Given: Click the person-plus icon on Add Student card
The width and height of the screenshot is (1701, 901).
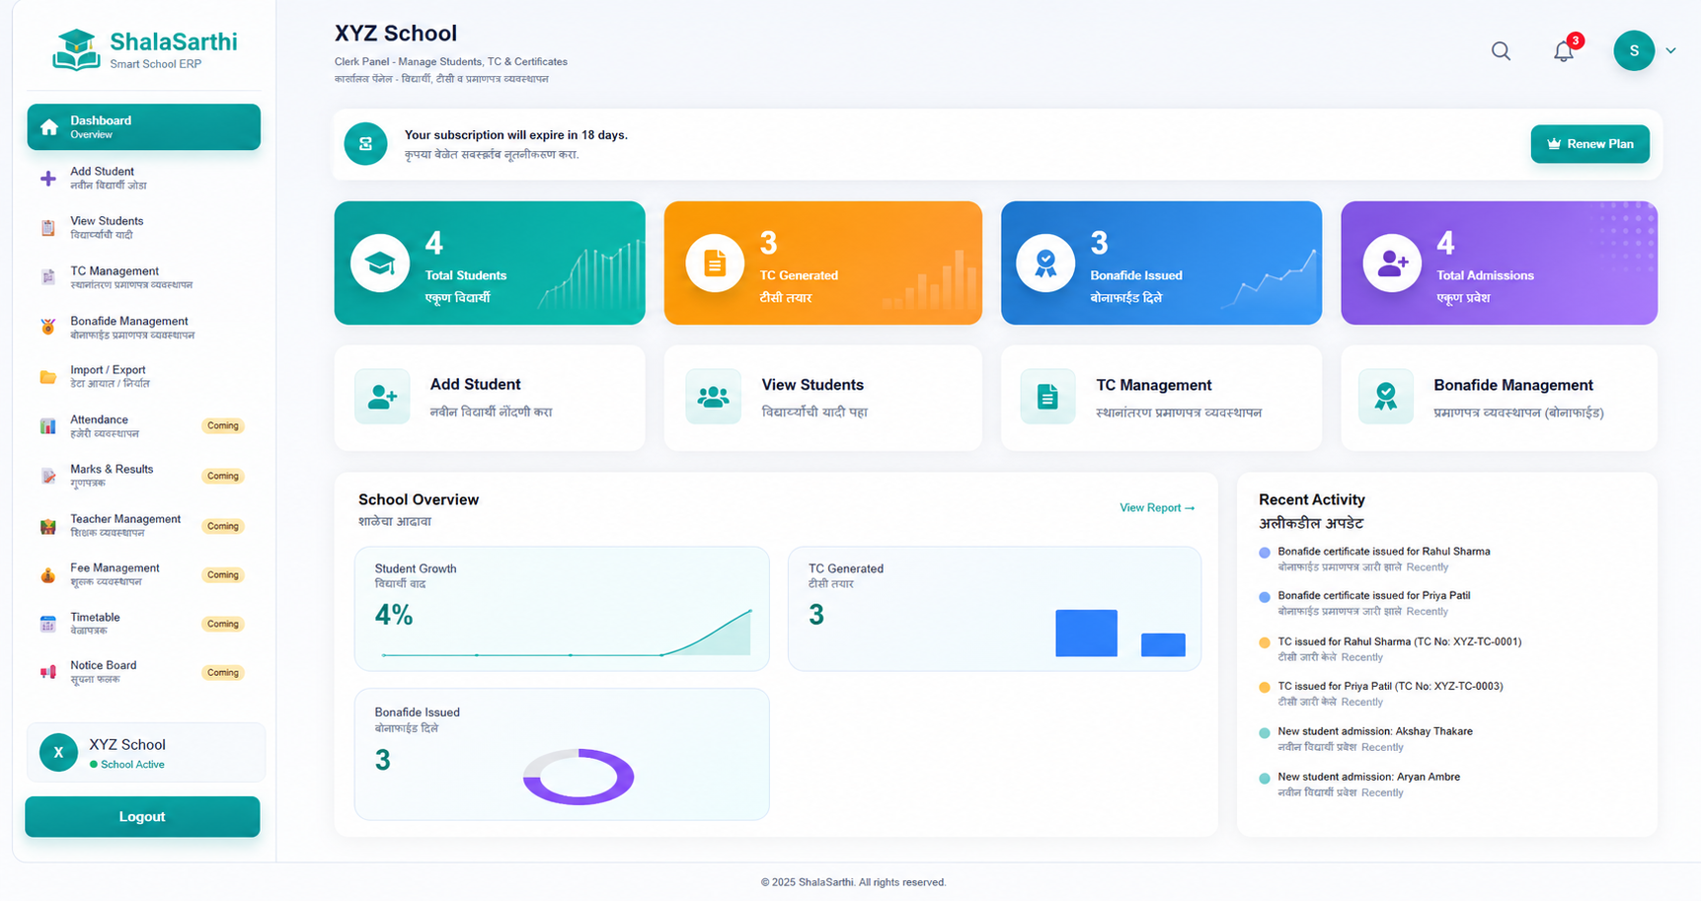Looking at the screenshot, I should (x=382, y=397).
